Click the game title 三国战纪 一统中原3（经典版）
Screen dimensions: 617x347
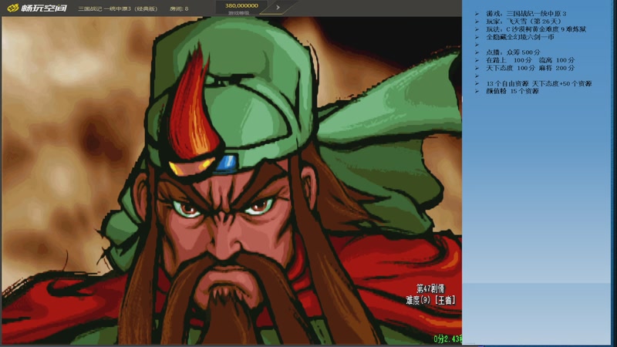click(x=118, y=8)
